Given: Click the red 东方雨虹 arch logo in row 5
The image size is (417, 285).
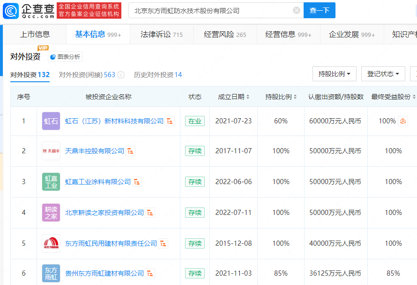Looking at the screenshot, I should tap(51, 243).
